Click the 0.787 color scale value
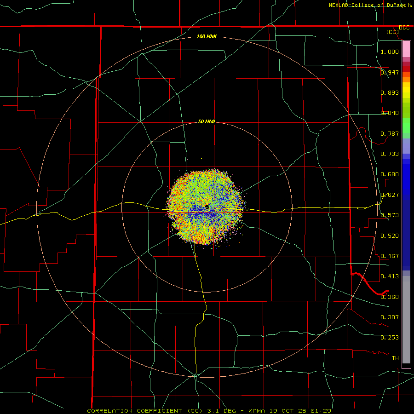The height and width of the screenshot is (414, 414). [390, 133]
